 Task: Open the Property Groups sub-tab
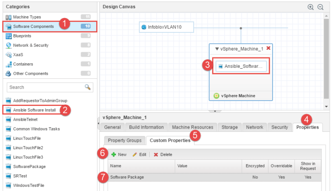pos(125,140)
